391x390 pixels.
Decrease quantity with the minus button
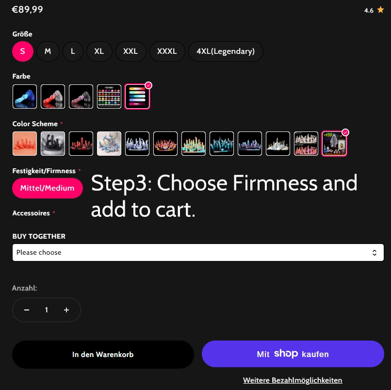click(x=27, y=310)
